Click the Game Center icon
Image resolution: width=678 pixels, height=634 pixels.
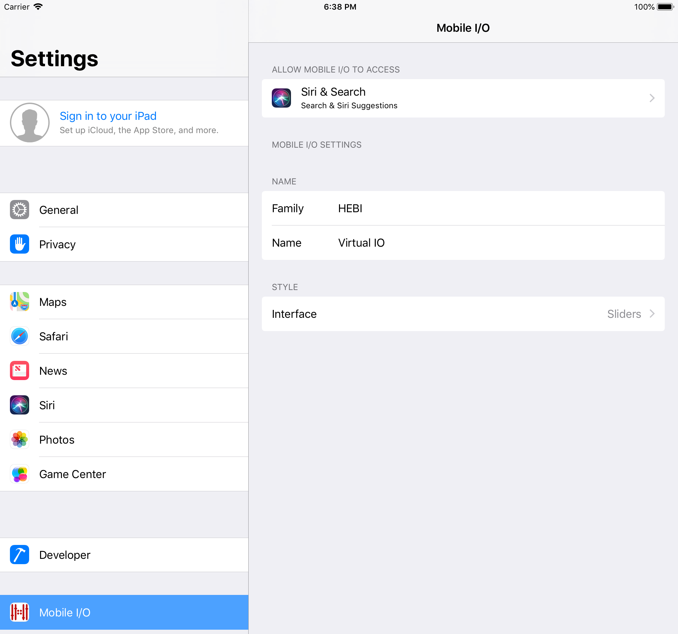point(20,474)
